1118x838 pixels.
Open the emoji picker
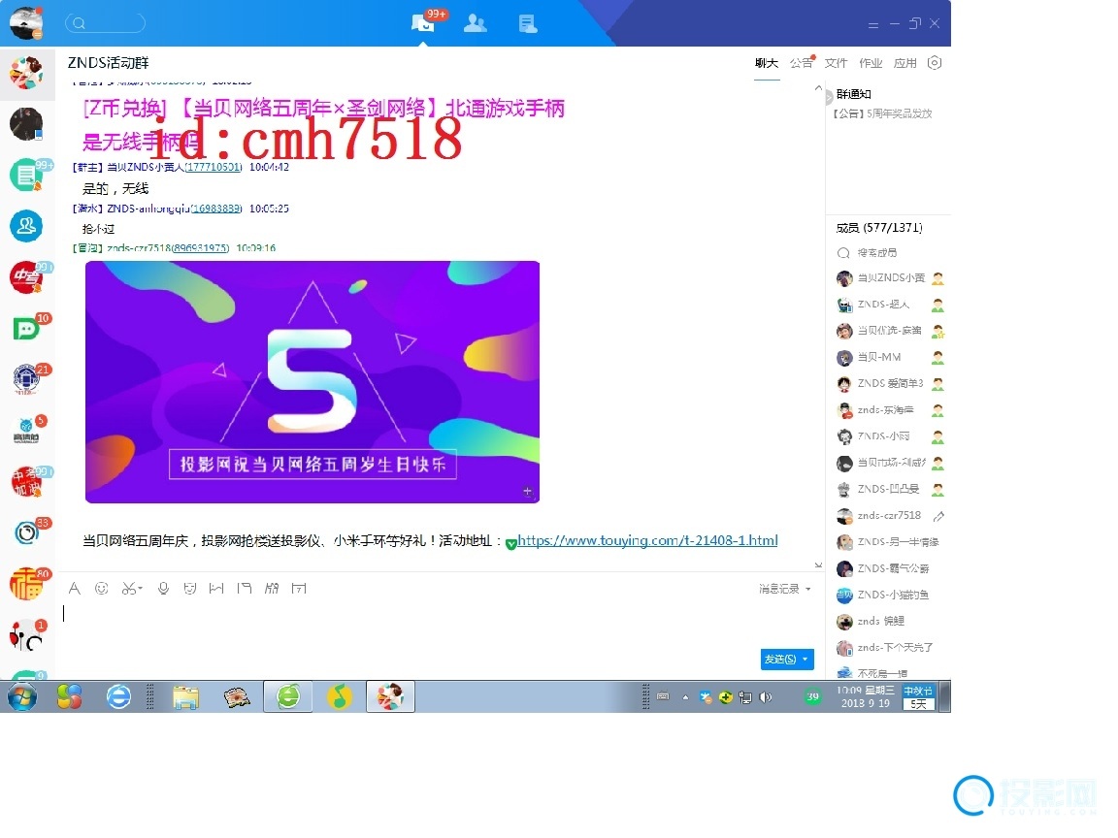pyautogui.click(x=101, y=588)
